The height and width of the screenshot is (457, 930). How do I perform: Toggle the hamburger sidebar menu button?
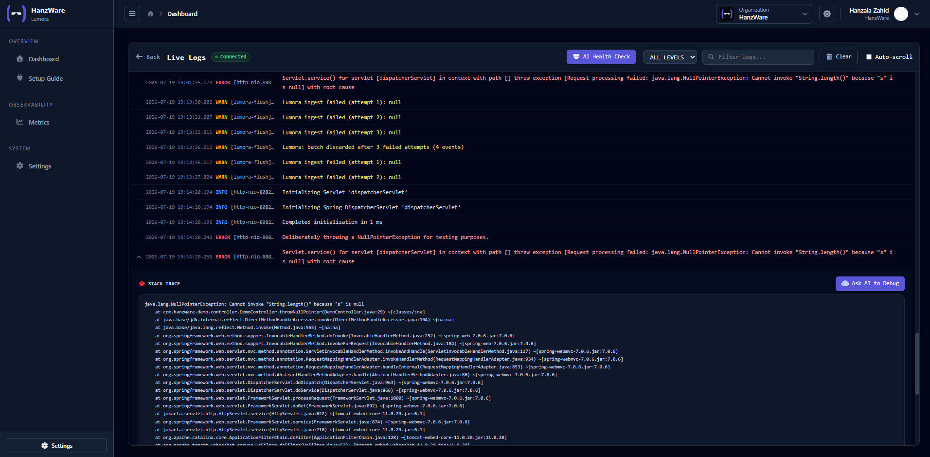click(132, 14)
